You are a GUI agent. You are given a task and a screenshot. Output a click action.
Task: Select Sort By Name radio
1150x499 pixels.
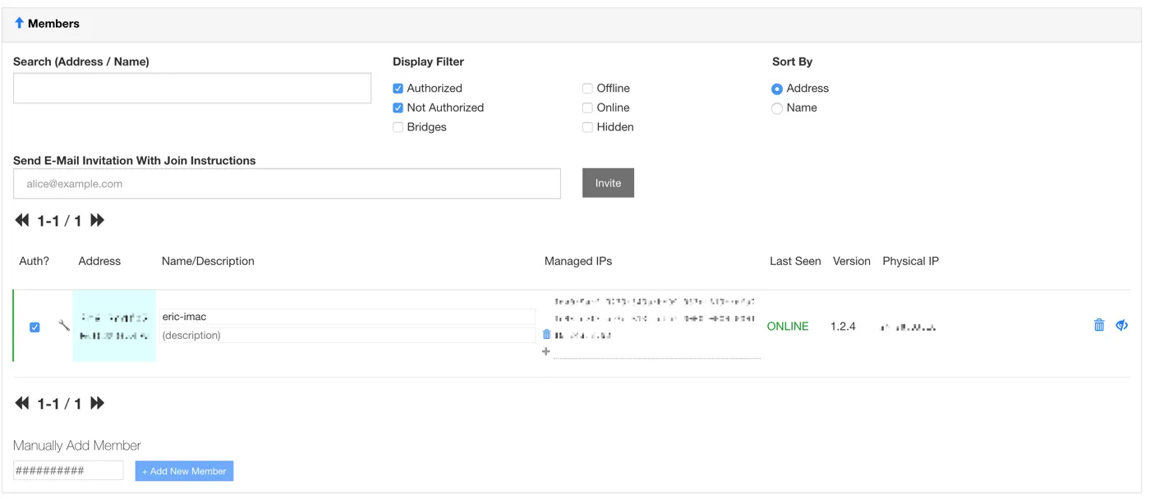pos(777,108)
